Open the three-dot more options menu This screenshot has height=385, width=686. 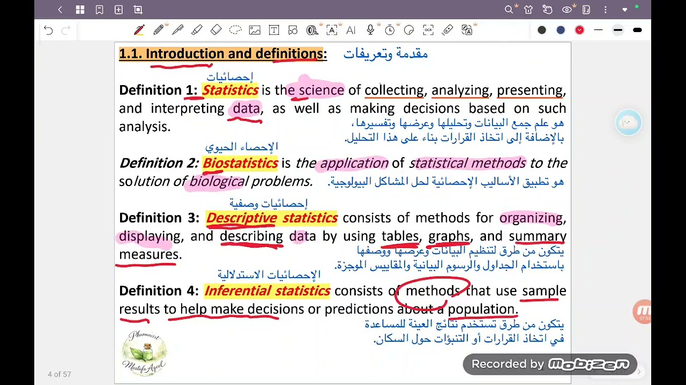point(606,10)
